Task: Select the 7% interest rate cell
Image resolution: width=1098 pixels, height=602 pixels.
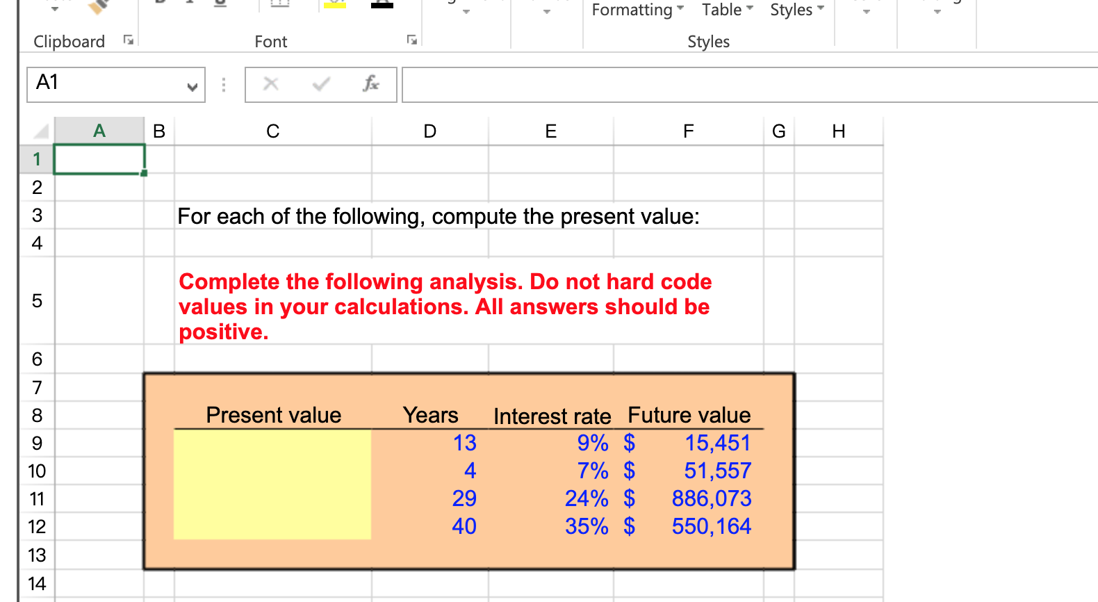Action: pos(551,471)
